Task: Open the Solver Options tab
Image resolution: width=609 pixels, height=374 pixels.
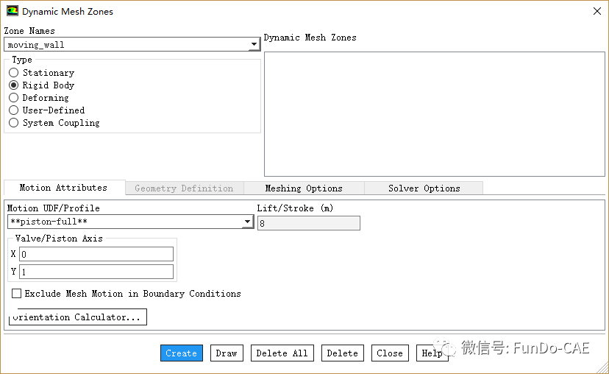Action: tap(424, 188)
